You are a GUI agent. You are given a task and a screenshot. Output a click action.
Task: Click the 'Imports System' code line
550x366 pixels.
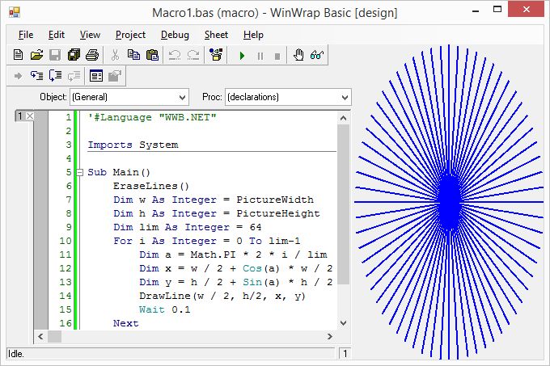133,145
